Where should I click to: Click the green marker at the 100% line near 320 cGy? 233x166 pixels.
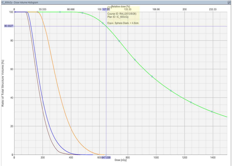(60, 12)
